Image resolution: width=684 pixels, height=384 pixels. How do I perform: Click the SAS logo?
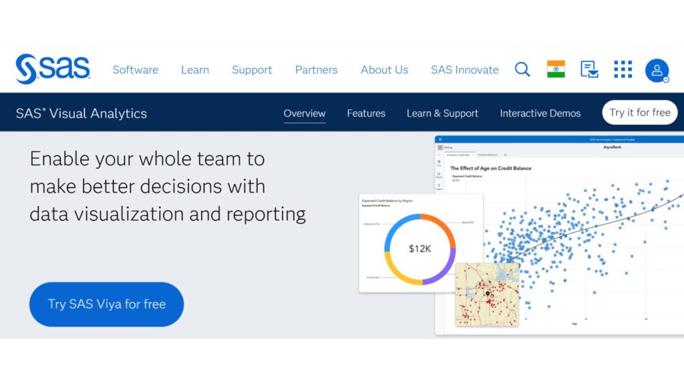coord(53,69)
